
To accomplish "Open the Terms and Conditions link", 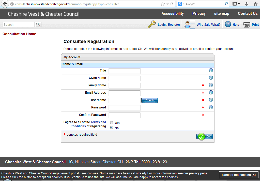I will tap(88, 124).
